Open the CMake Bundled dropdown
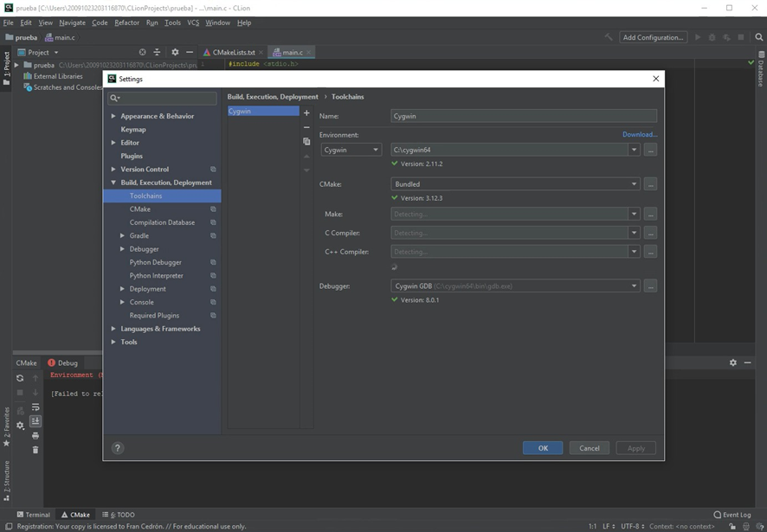The width and height of the screenshot is (767, 532). 516,184
